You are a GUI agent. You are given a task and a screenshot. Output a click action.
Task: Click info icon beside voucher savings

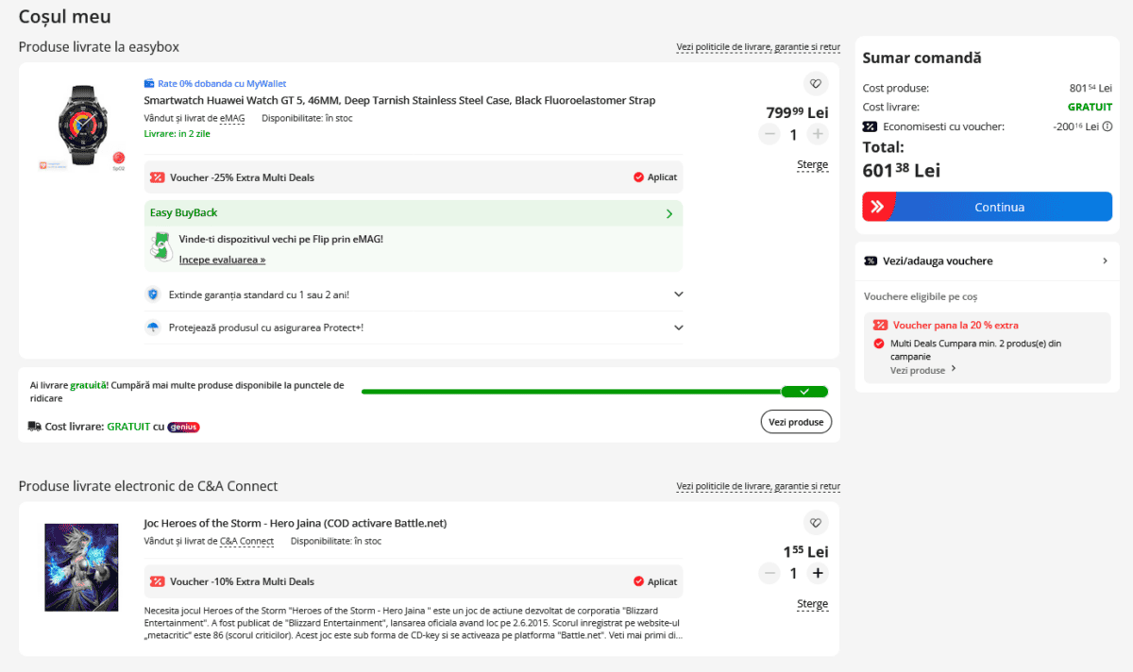[1108, 126]
